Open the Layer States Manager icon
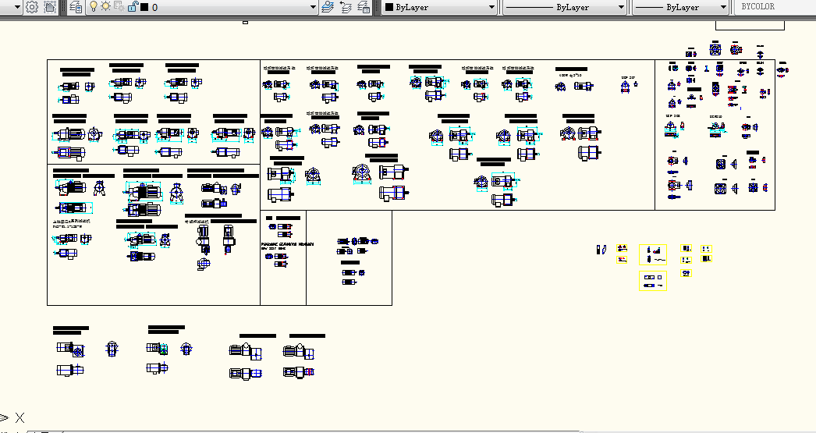Viewport: 816px width, 433px height. pos(364,7)
